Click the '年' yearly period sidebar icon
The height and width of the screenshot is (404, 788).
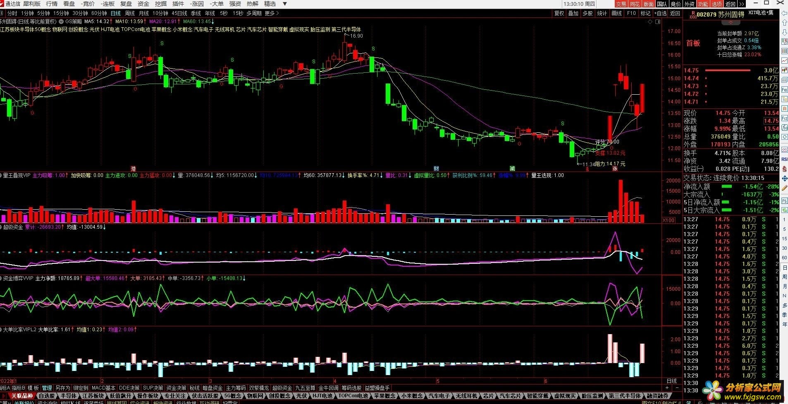pyautogui.click(x=785, y=324)
